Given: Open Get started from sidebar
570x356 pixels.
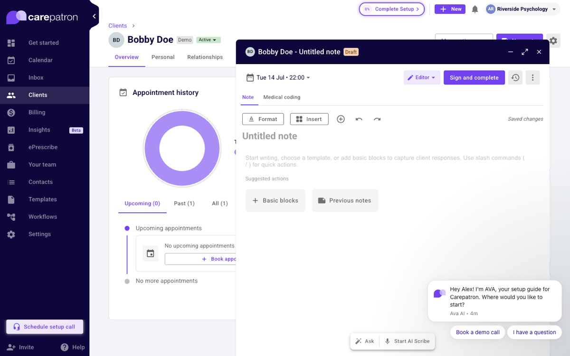Looking at the screenshot, I should pos(45,43).
